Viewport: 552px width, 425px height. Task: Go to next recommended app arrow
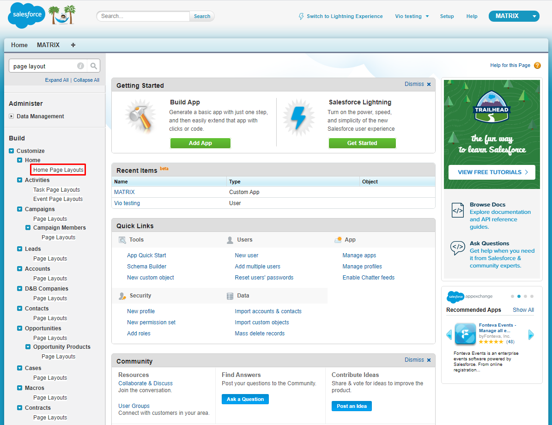click(531, 335)
